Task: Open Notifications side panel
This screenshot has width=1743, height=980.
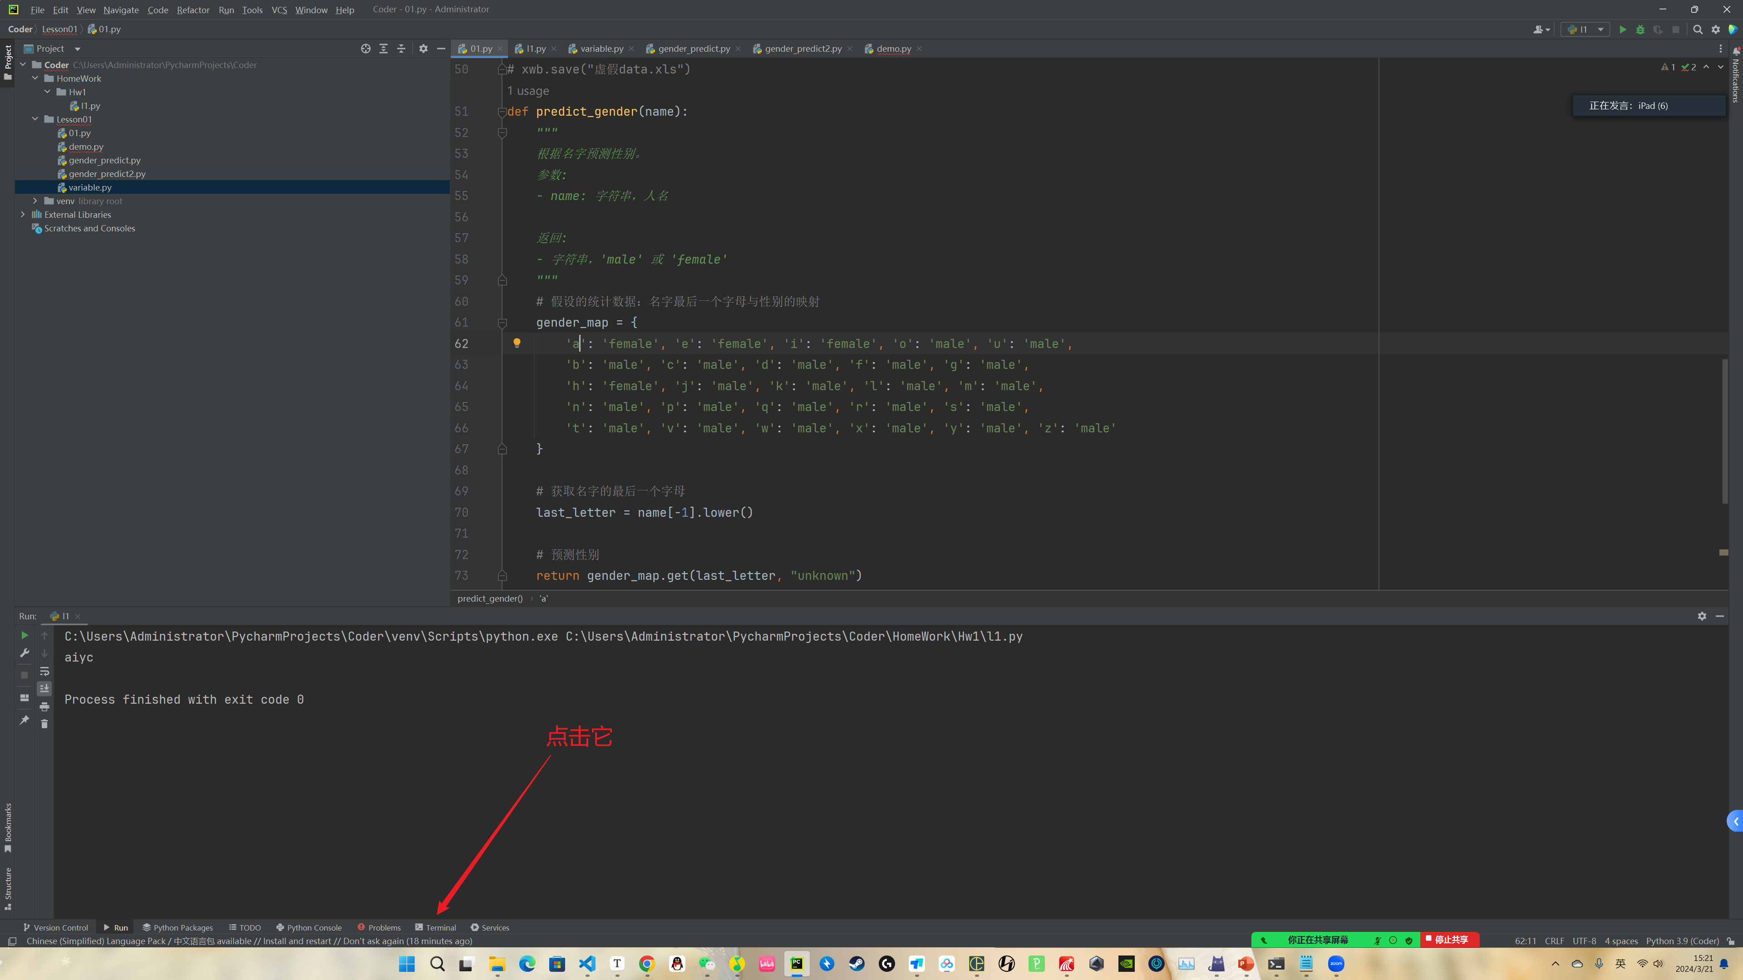Action: point(1736,74)
